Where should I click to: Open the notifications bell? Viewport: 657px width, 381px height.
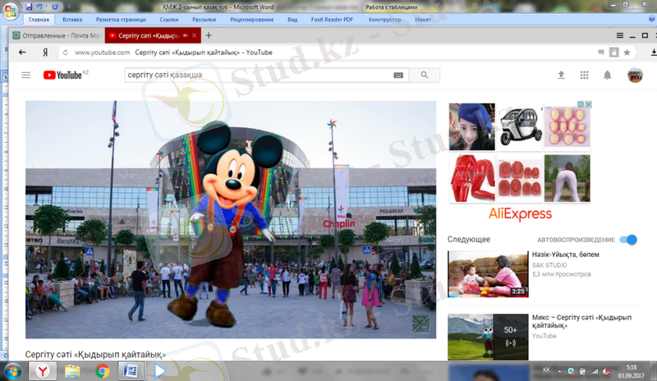point(608,75)
